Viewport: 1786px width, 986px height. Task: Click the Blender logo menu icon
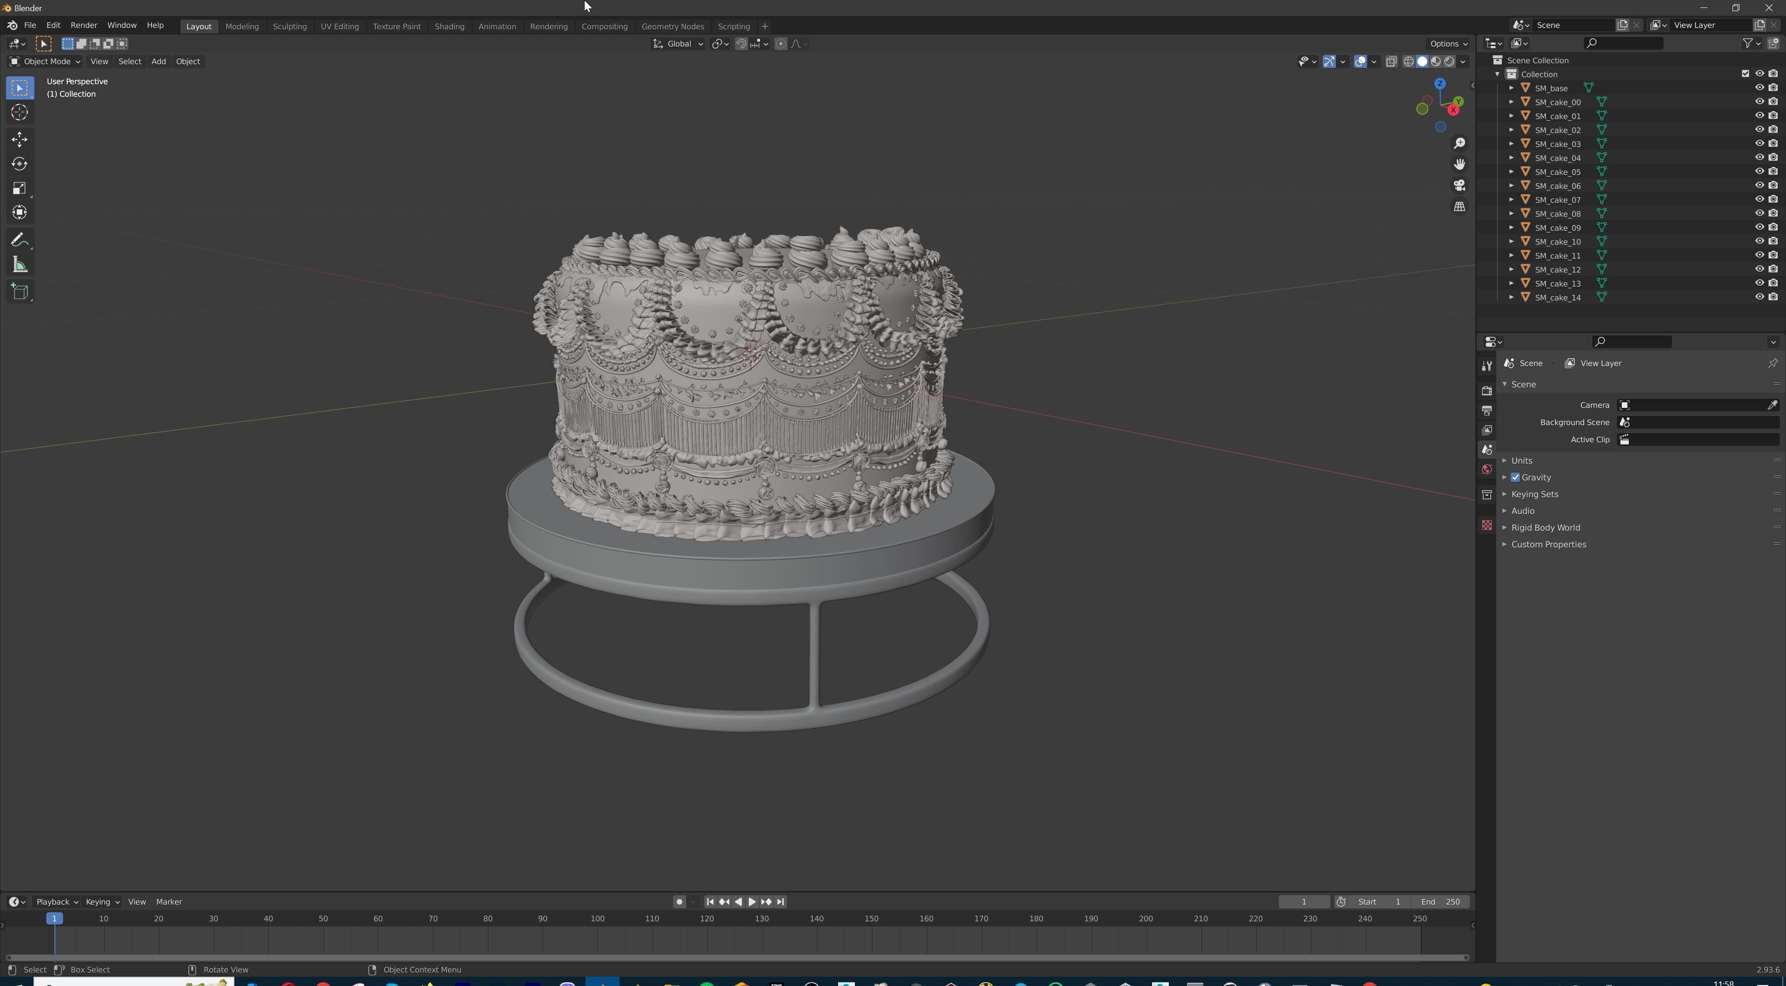(12, 26)
